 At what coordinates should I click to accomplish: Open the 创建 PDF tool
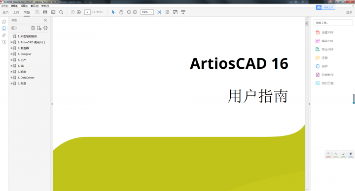(x=324, y=32)
